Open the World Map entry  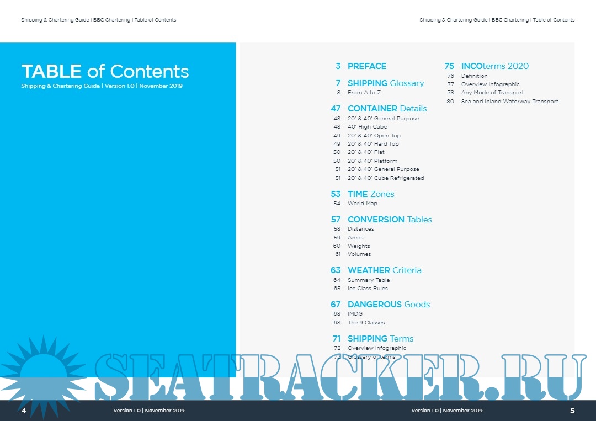pos(362,204)
